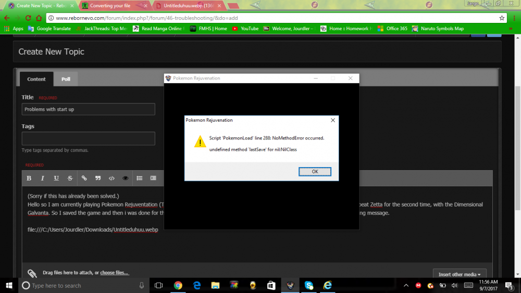This screenshot has height=293, width=521.
Task: Insert a code block in editor
Action: tap(111, 178)
